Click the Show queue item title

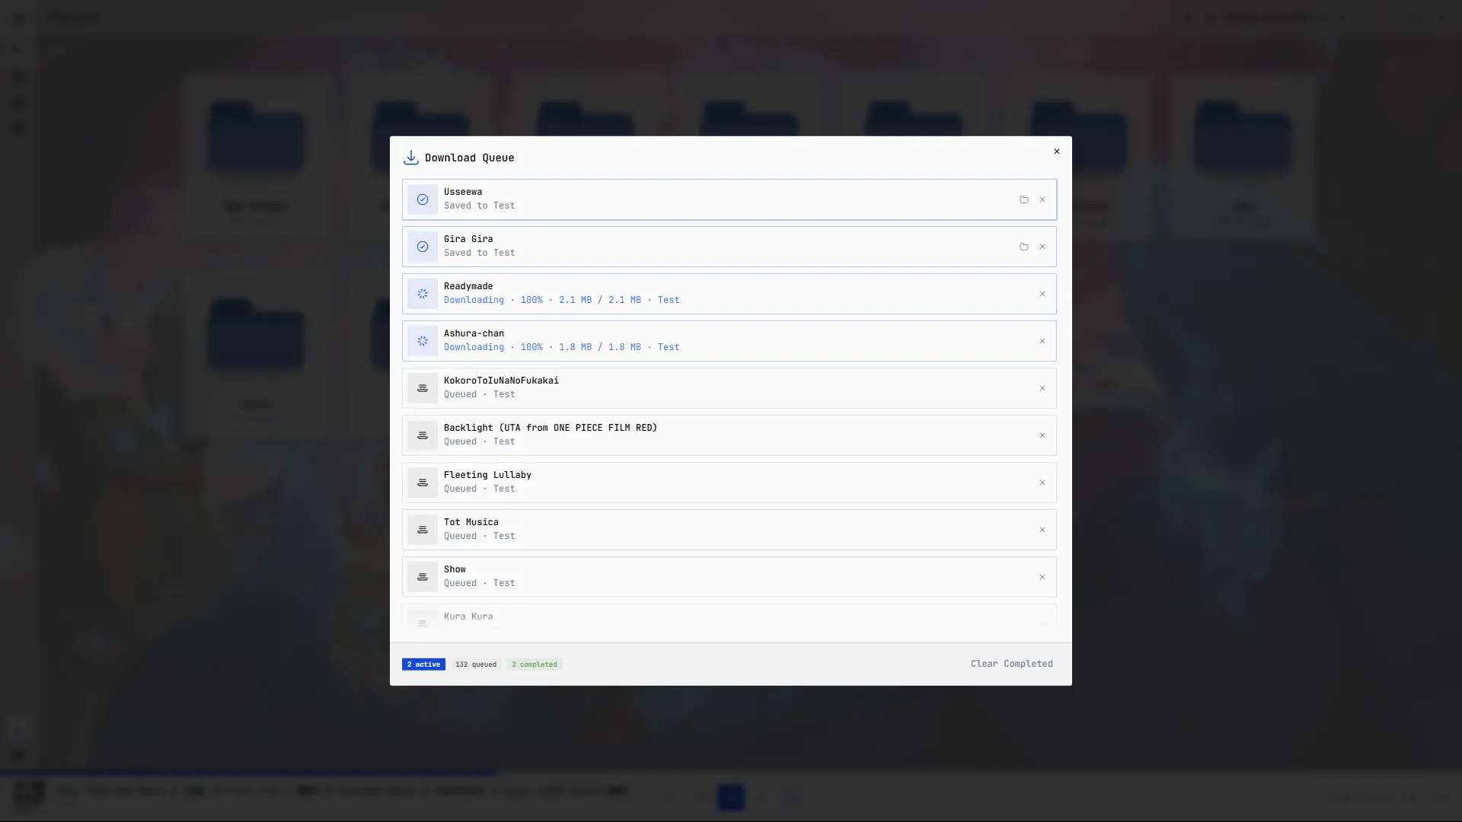455,569
